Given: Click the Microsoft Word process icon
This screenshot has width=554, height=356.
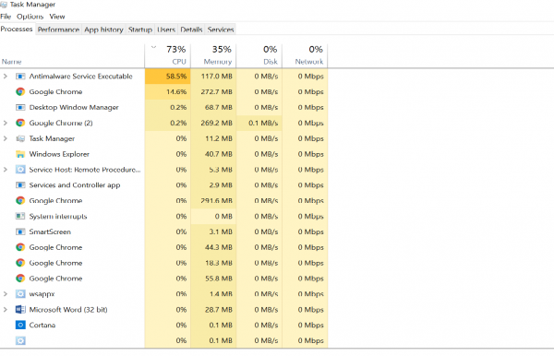Looking at the screenshot, I should tap(20, 310).
